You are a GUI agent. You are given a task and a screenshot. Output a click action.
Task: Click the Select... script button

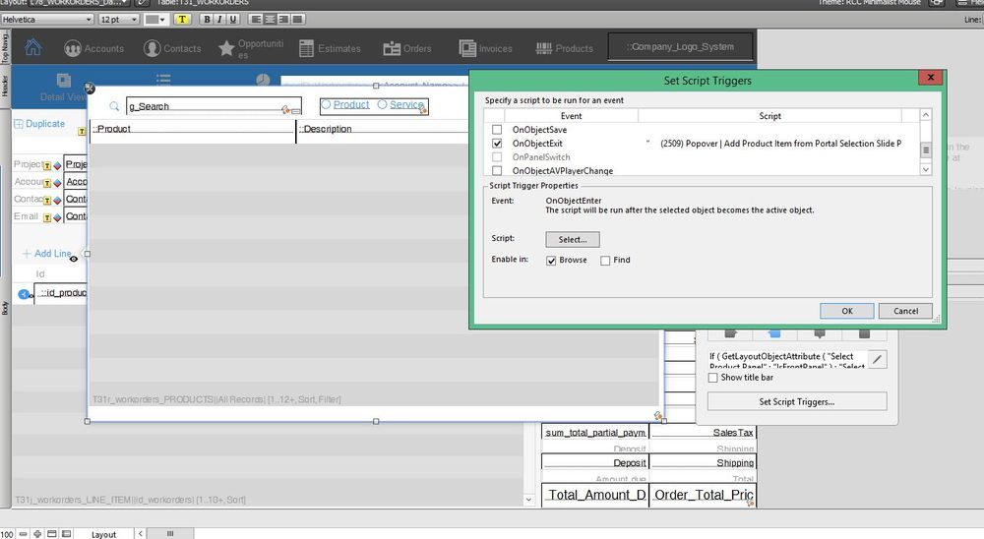coord(573,239)
